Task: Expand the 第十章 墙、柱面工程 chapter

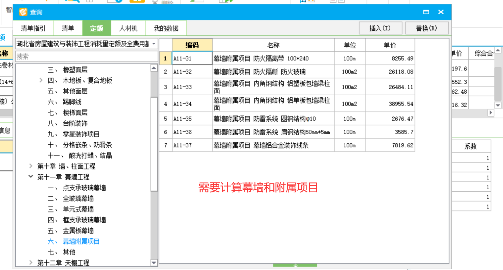Action: [31, 166]
